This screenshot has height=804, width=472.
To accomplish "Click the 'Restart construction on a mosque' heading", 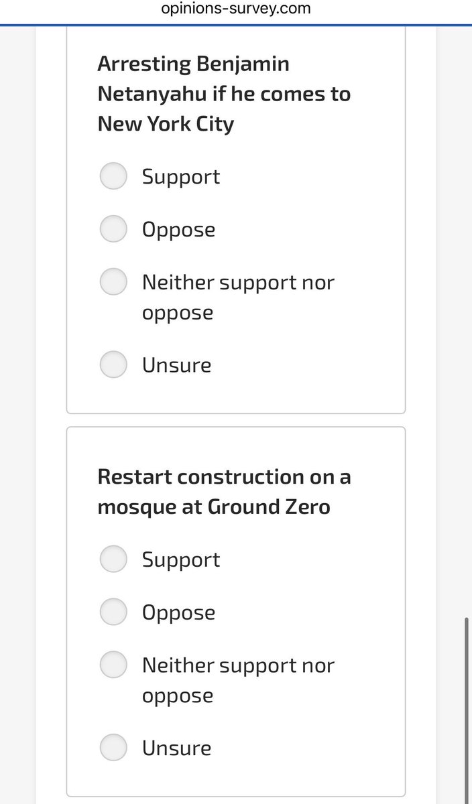I will tap(224, 492).
